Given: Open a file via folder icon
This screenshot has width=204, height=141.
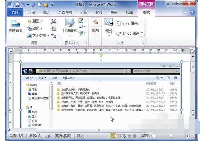Looking at the screenshot, I should 46,5.
